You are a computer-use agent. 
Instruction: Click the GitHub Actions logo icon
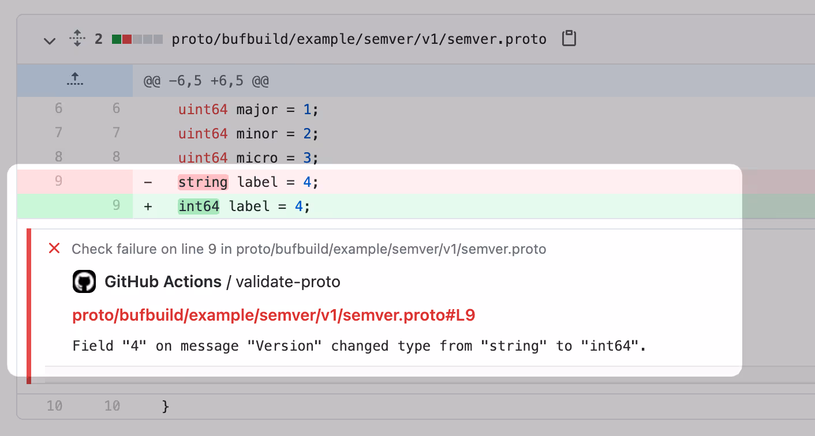coord(84,281)
